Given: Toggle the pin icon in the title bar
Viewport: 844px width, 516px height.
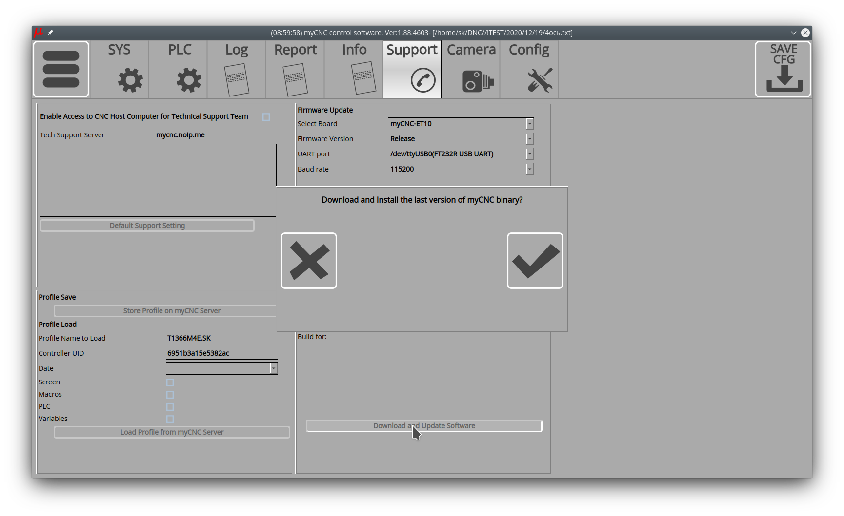Looking at the screenshot, I should (x=50, y=33).
